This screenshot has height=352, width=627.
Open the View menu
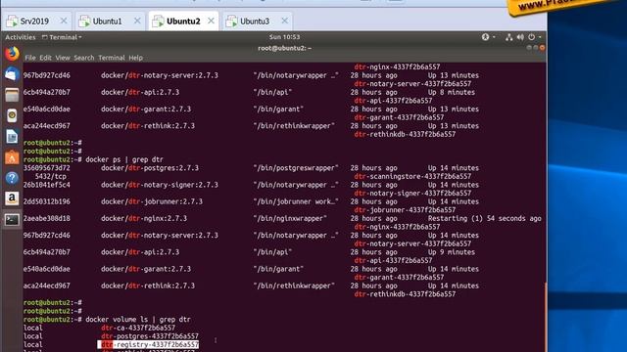(63, 58)
